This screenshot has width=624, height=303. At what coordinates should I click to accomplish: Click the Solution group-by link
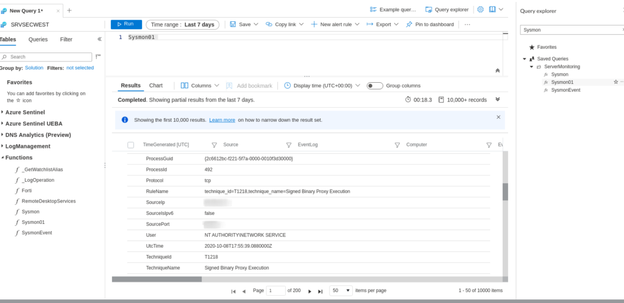(34, 68)
